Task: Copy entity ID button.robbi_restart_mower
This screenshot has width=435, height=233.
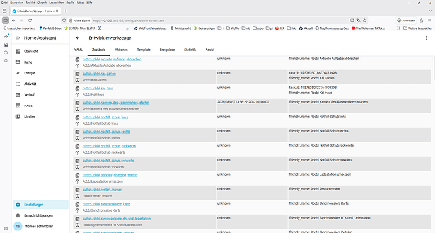Action: 78,190
